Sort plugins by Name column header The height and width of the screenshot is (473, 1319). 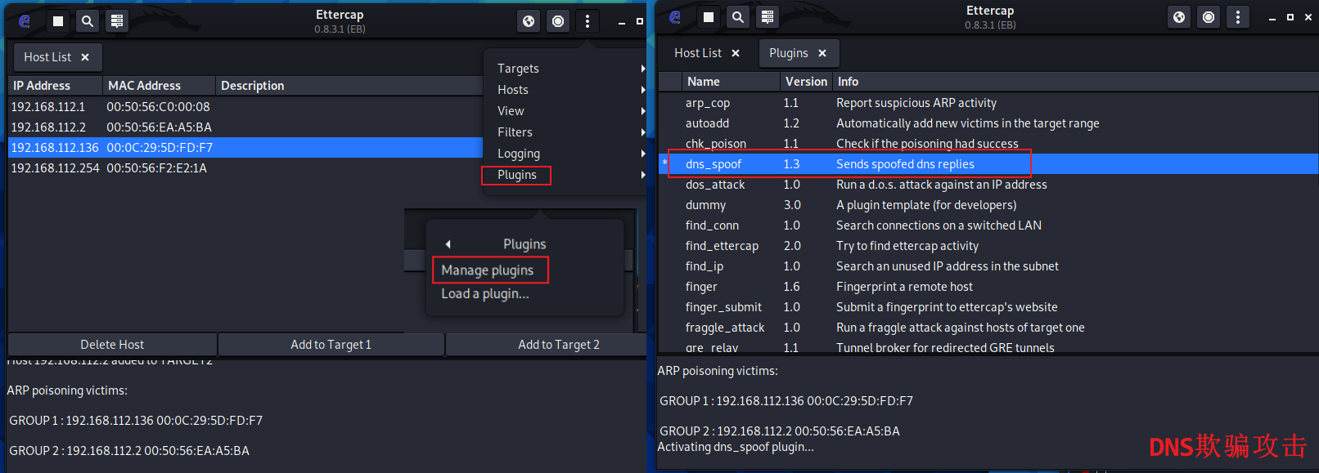[731, 82]
